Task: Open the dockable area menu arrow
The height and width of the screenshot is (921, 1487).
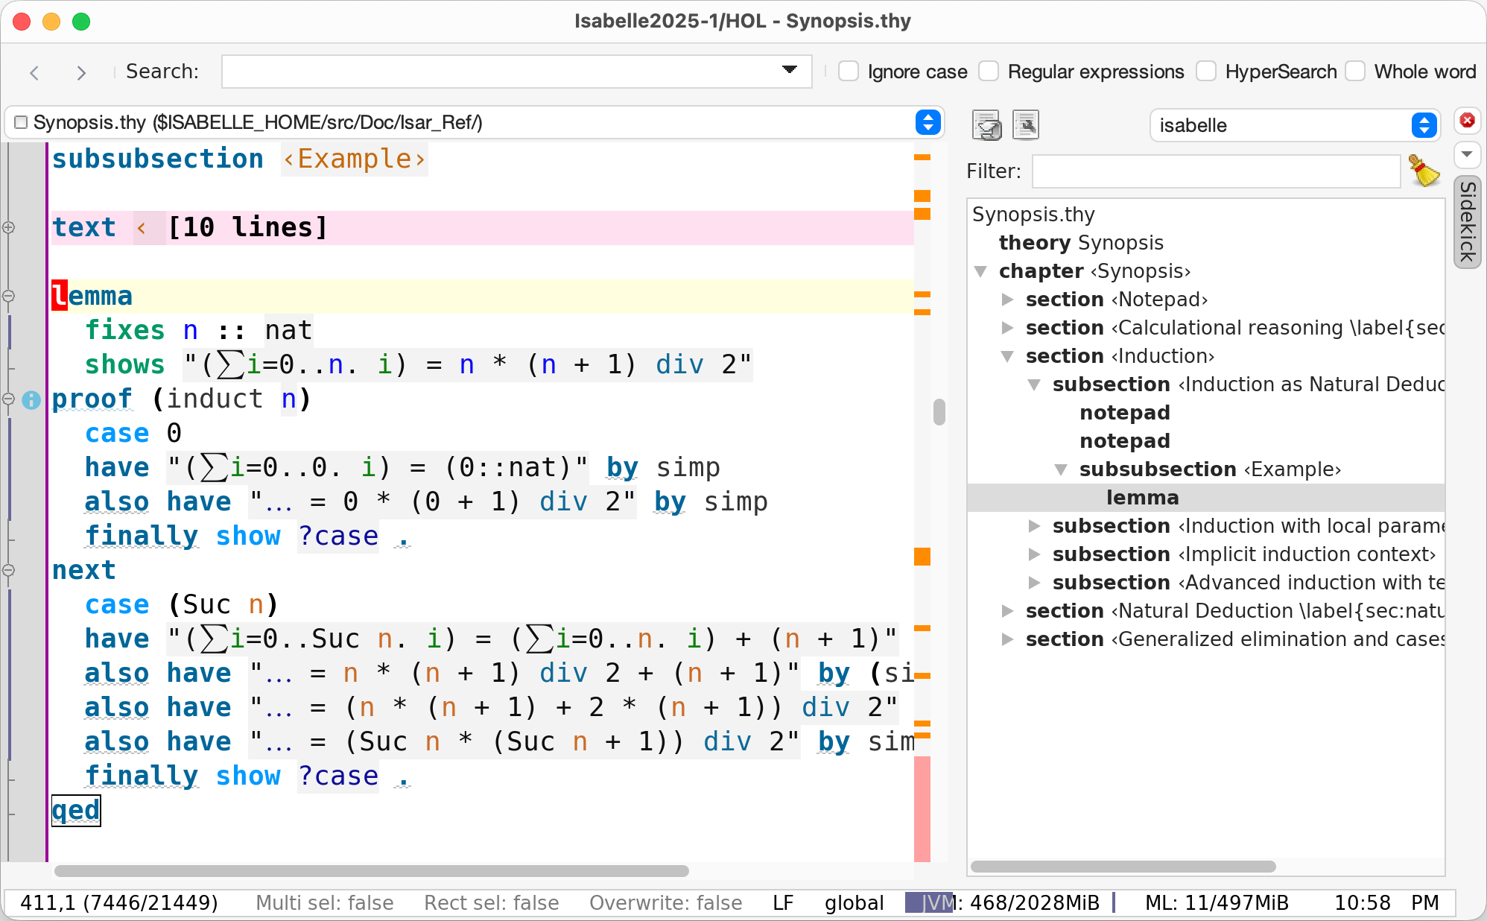Action: (1467, 154)
